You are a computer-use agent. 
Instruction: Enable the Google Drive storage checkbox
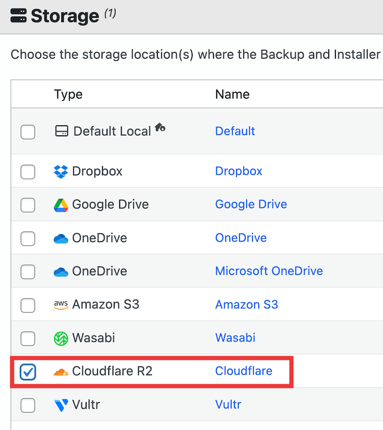click(x=28, y=205)
